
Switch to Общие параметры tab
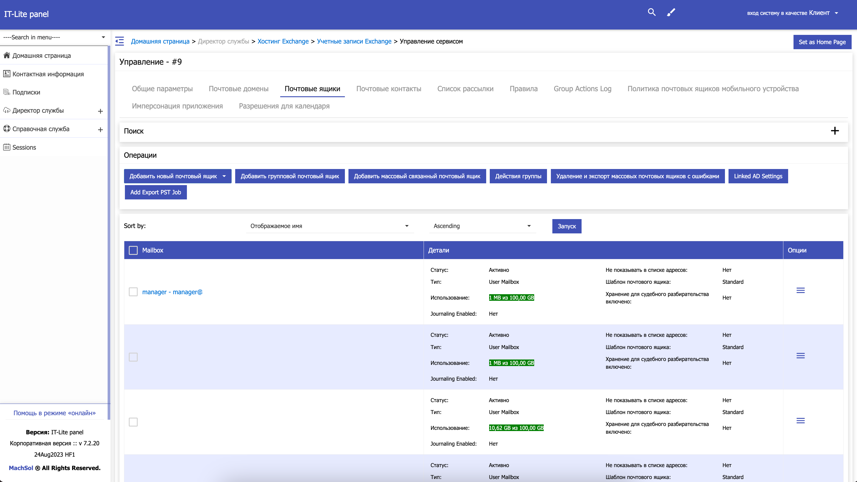(162, 89)
